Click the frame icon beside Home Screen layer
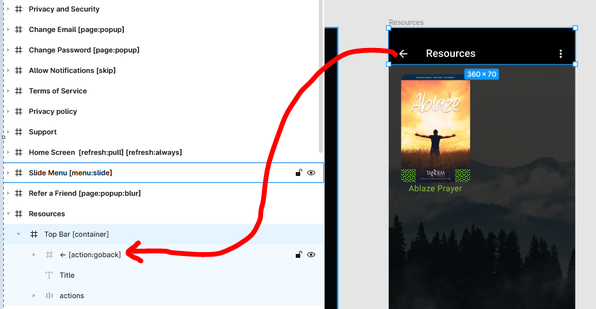596x309 pixels. coord(19,152)
